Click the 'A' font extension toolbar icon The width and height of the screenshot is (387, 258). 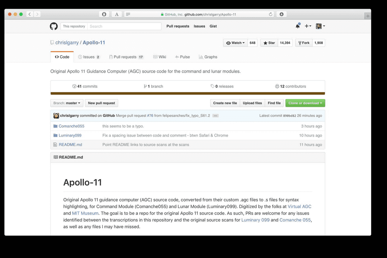point(116,14)
